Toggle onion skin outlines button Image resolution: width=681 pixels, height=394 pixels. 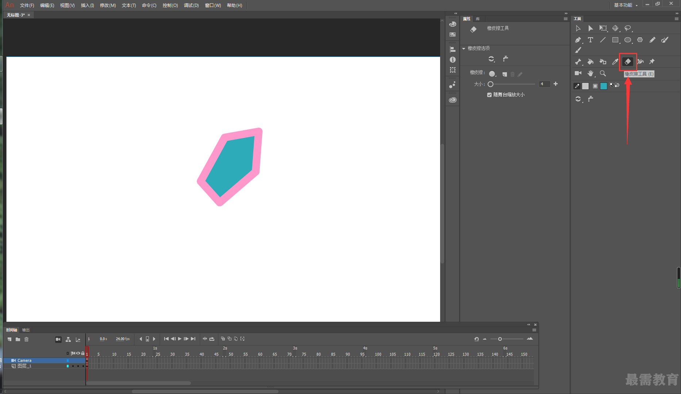[230, 339]
